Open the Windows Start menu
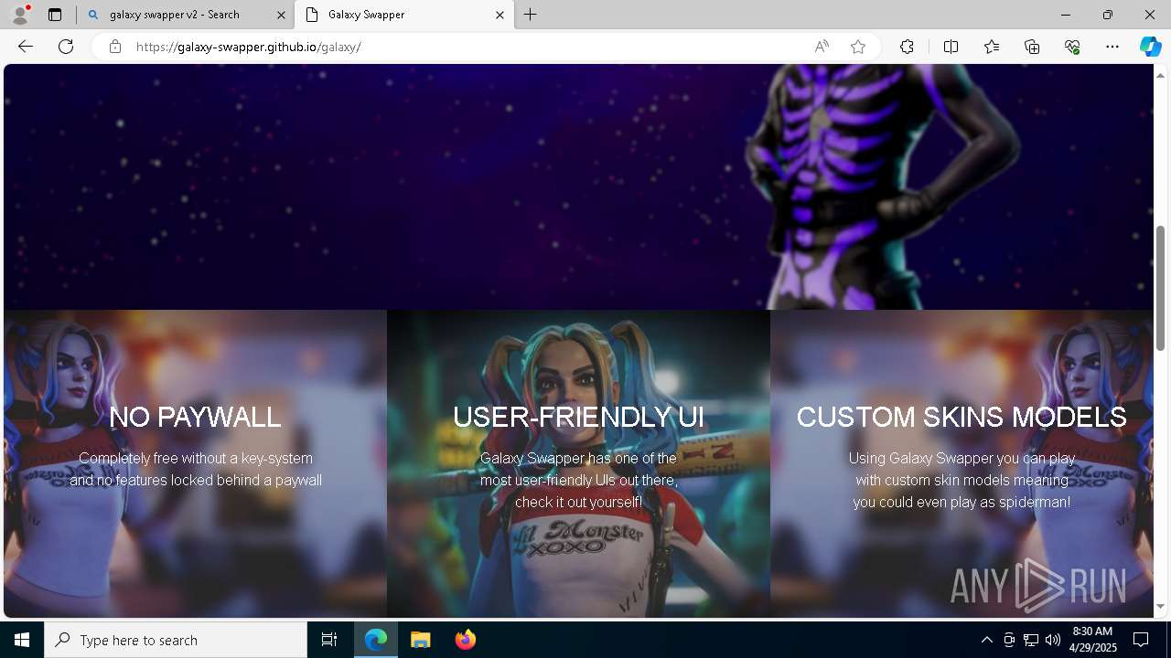This screenshot has width=1171, height=658. [x=22, y=640]
